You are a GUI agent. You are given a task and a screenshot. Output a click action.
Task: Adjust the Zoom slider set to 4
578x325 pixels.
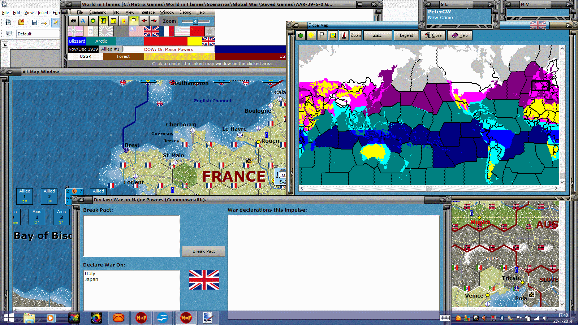pos(195,21)
